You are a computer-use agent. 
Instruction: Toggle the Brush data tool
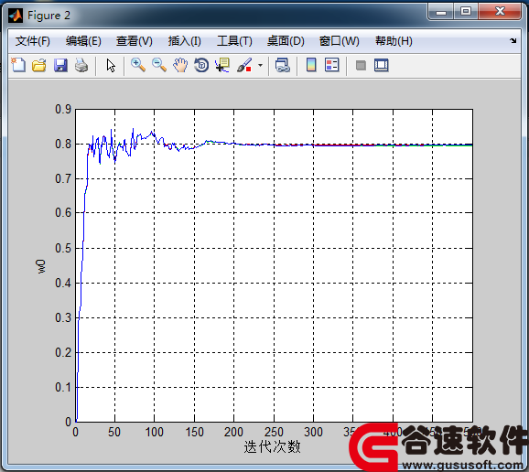click(244, 65)
